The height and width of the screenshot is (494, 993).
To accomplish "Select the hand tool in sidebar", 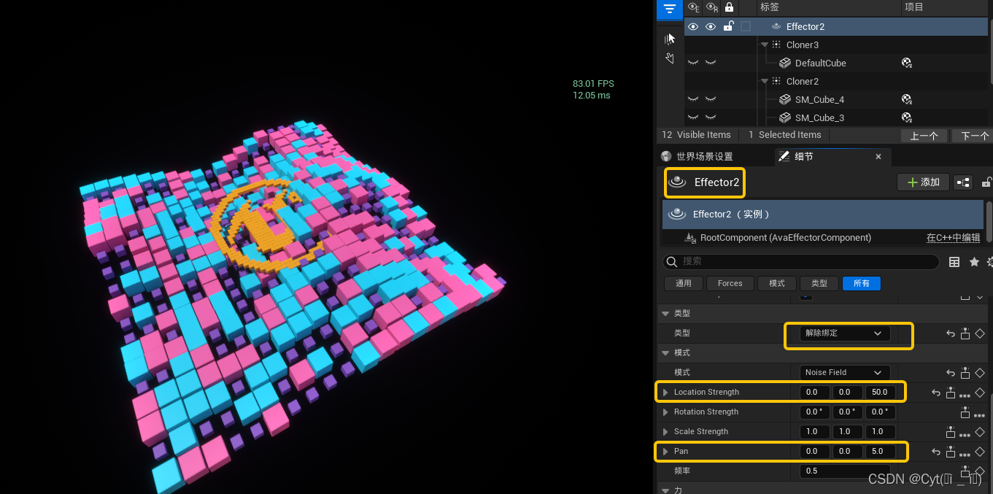I will click(670, 58).
